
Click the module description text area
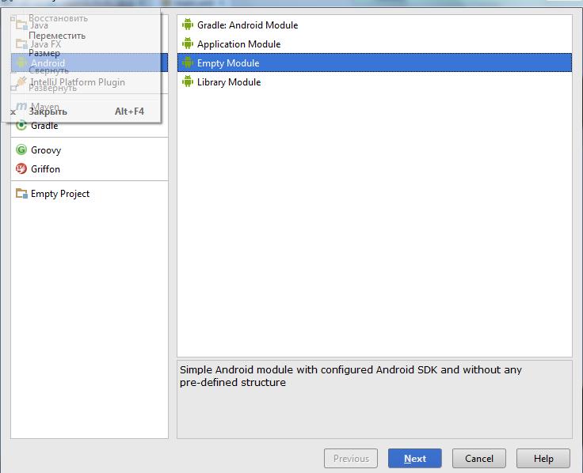(x=375, y=399)
